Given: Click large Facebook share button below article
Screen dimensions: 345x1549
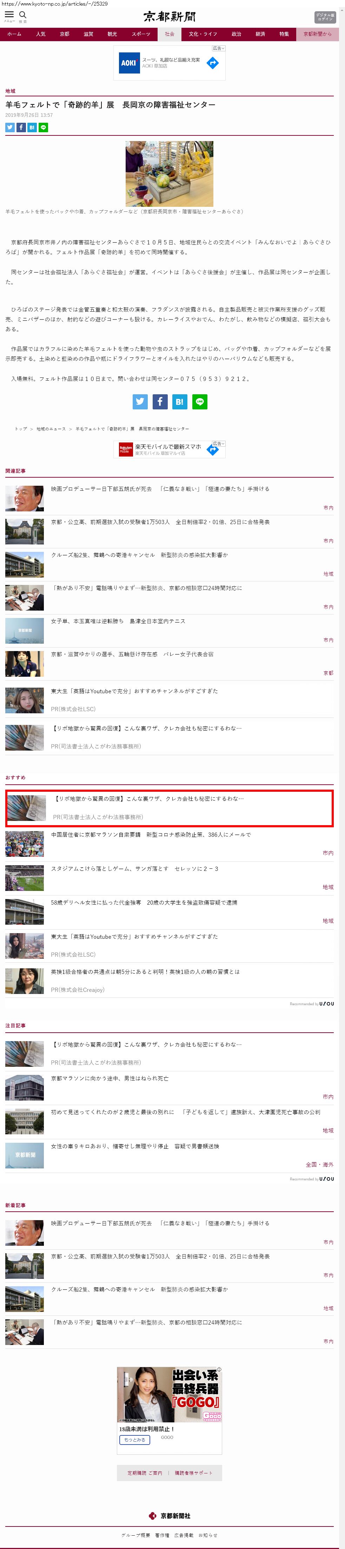Looking at the screenshot, I should point(160,402).
